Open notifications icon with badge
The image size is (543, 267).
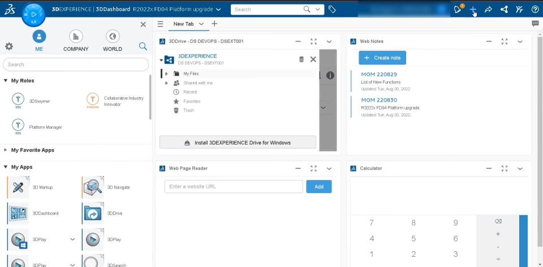pyautogui.click(x=458, y=10)
